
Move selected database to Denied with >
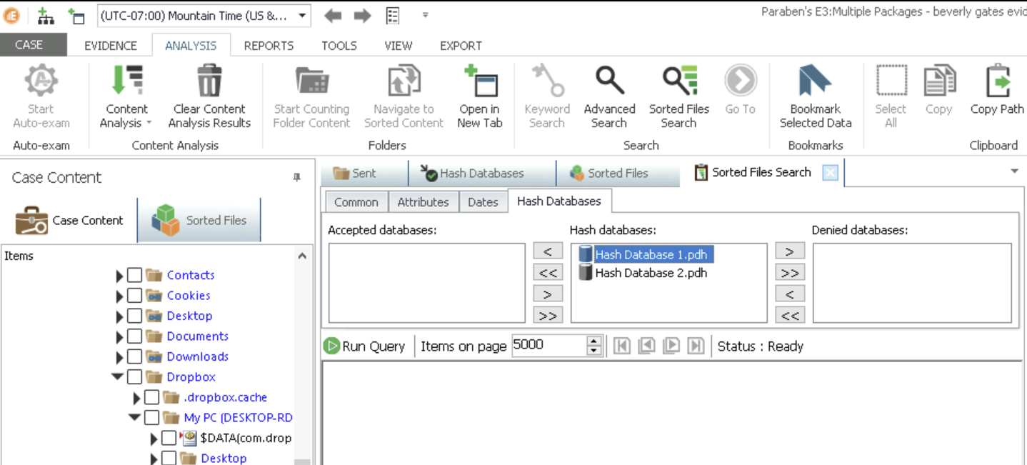coord(790,251)
